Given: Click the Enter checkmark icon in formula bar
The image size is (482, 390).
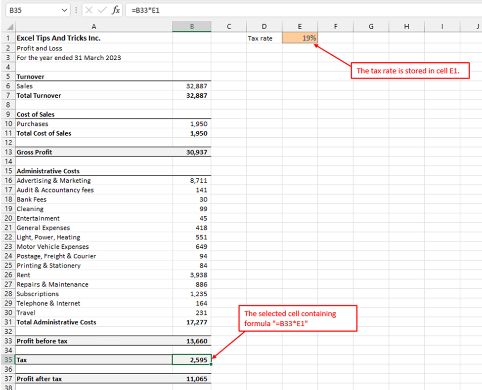Looking at the screenshot, I should (x=102, y=10).
